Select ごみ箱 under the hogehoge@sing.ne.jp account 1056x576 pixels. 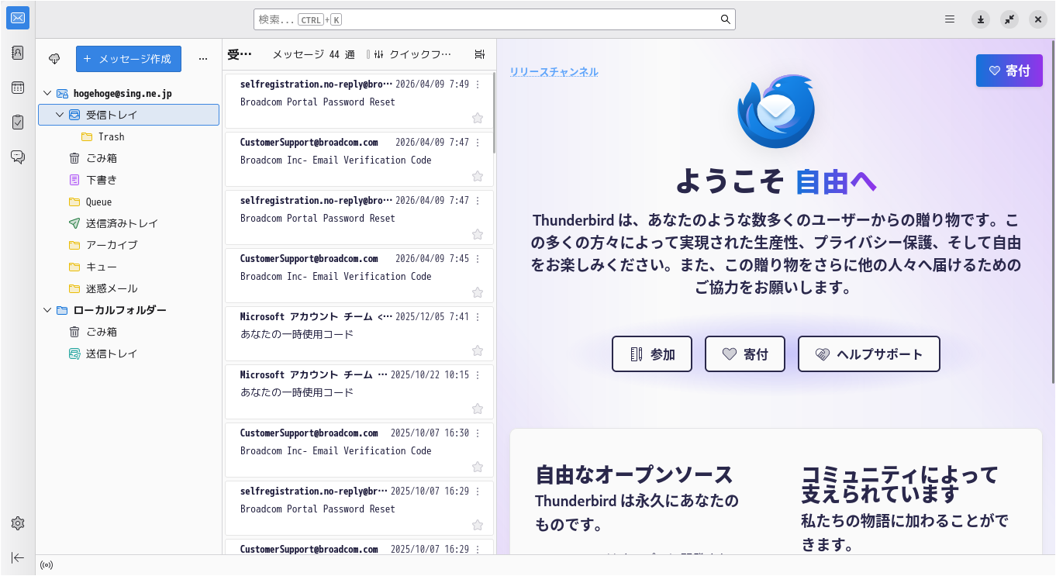point(129,158)
